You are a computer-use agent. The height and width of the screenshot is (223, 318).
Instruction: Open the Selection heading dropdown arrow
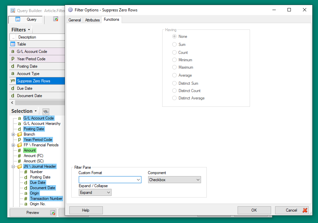[36, 111]
